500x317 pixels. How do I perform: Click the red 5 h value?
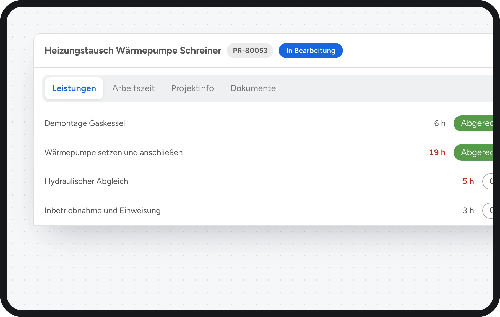coord(468,181)
